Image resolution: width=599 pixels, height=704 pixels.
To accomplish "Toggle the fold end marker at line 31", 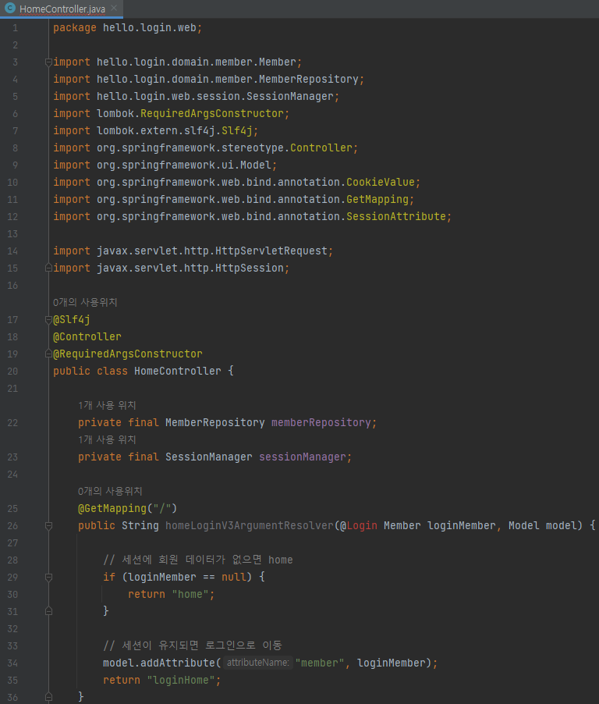I will [48, 611].
